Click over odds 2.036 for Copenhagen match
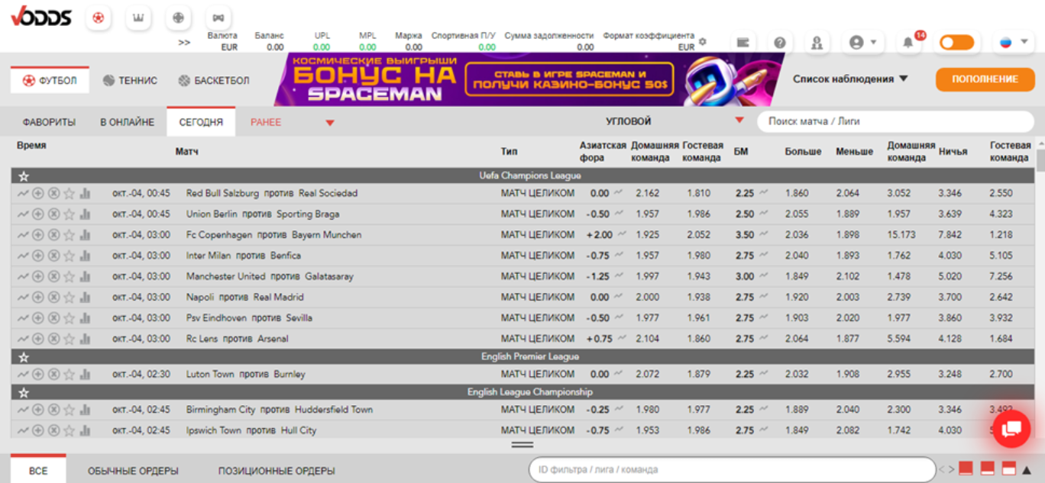This screenshot has width=1045, height=483. click(797, 235)
